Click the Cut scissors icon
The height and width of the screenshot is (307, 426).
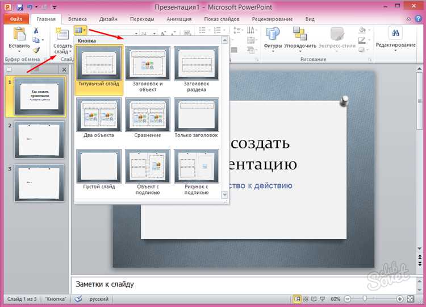(x=36, y=31)
